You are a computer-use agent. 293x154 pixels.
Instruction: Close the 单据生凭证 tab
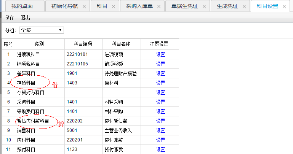[204, 6]
